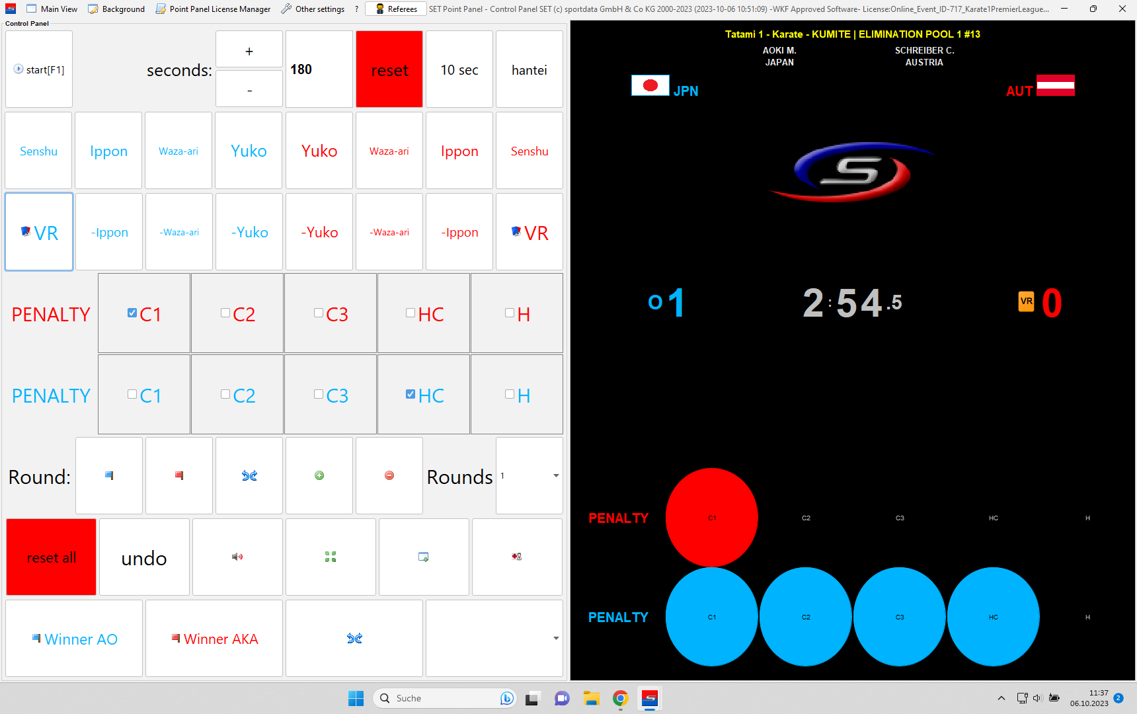Click the taskbar search box Suche

pyautogui.click(x=445, y=698)
